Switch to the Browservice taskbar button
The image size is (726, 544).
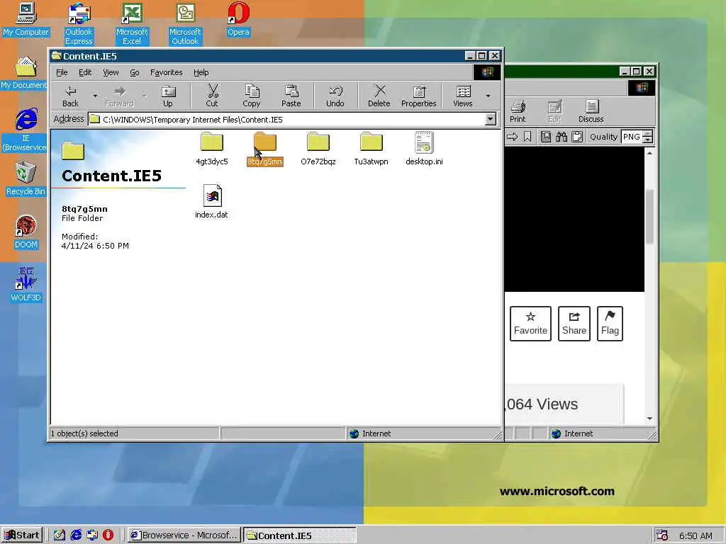(x=184, y=535)
